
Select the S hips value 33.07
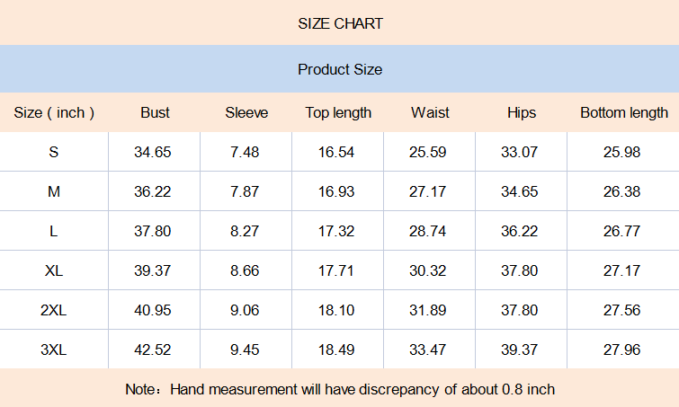pos(519,152)
